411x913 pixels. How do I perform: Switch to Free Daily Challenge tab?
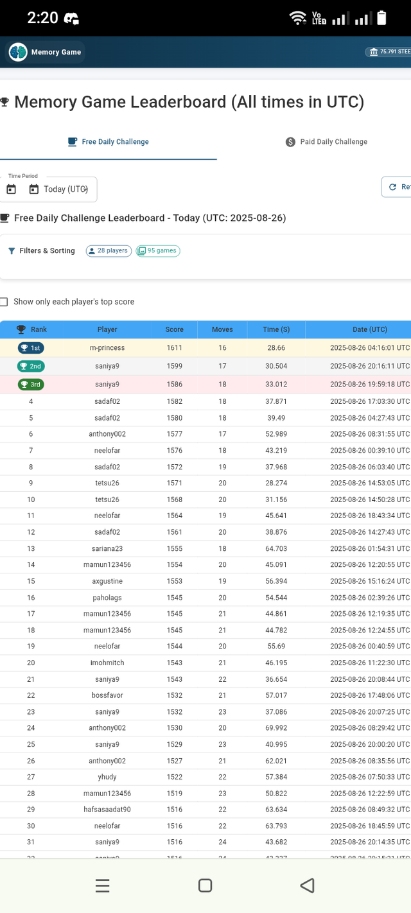(109, 142)
